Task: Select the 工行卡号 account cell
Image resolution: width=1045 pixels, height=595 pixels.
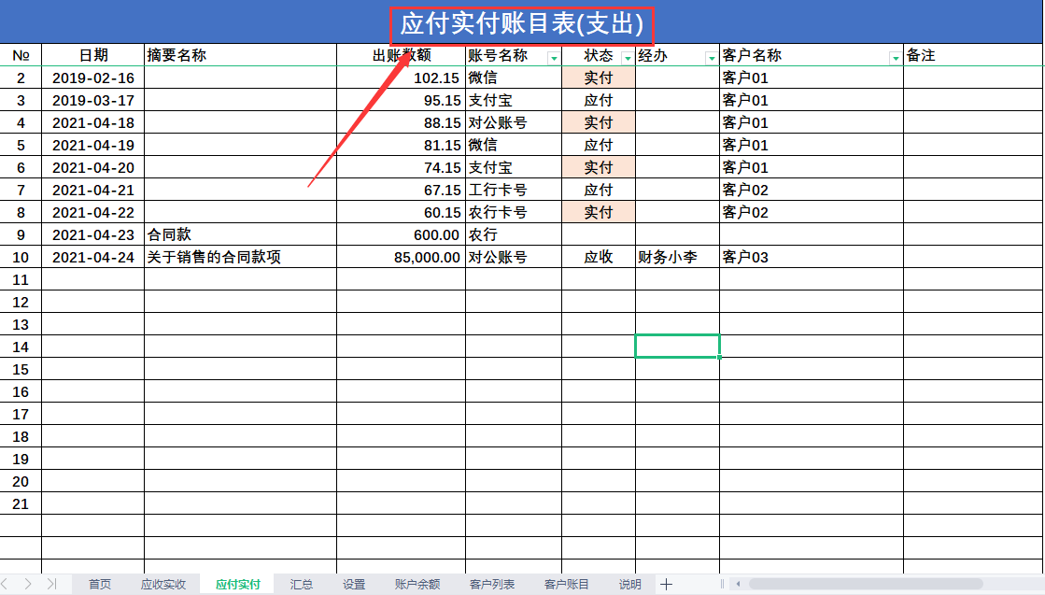Action: 514,190
